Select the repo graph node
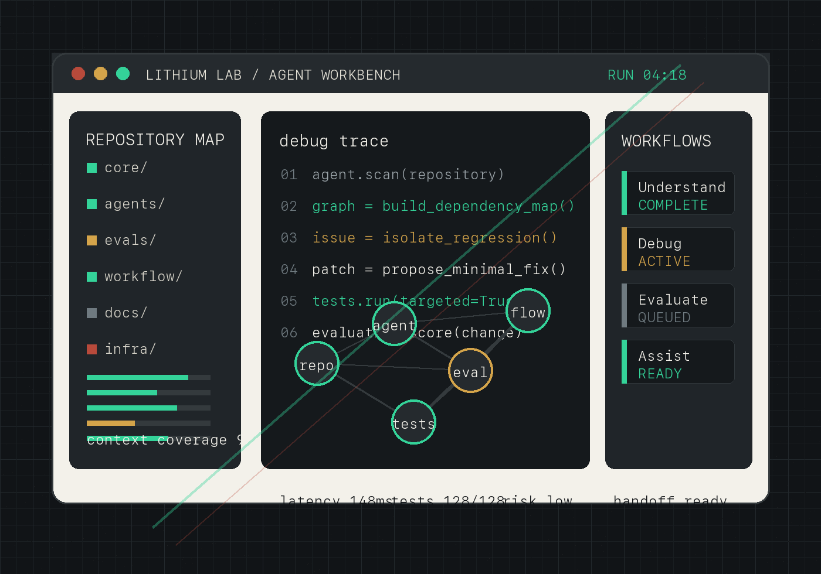821x574 pixels. [x=317, y=364]
